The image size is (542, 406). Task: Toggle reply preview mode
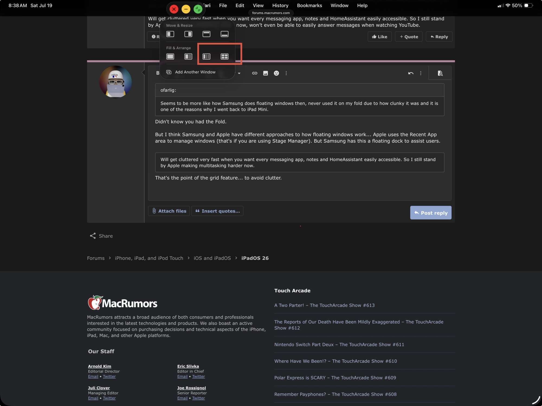coord(440,73)
